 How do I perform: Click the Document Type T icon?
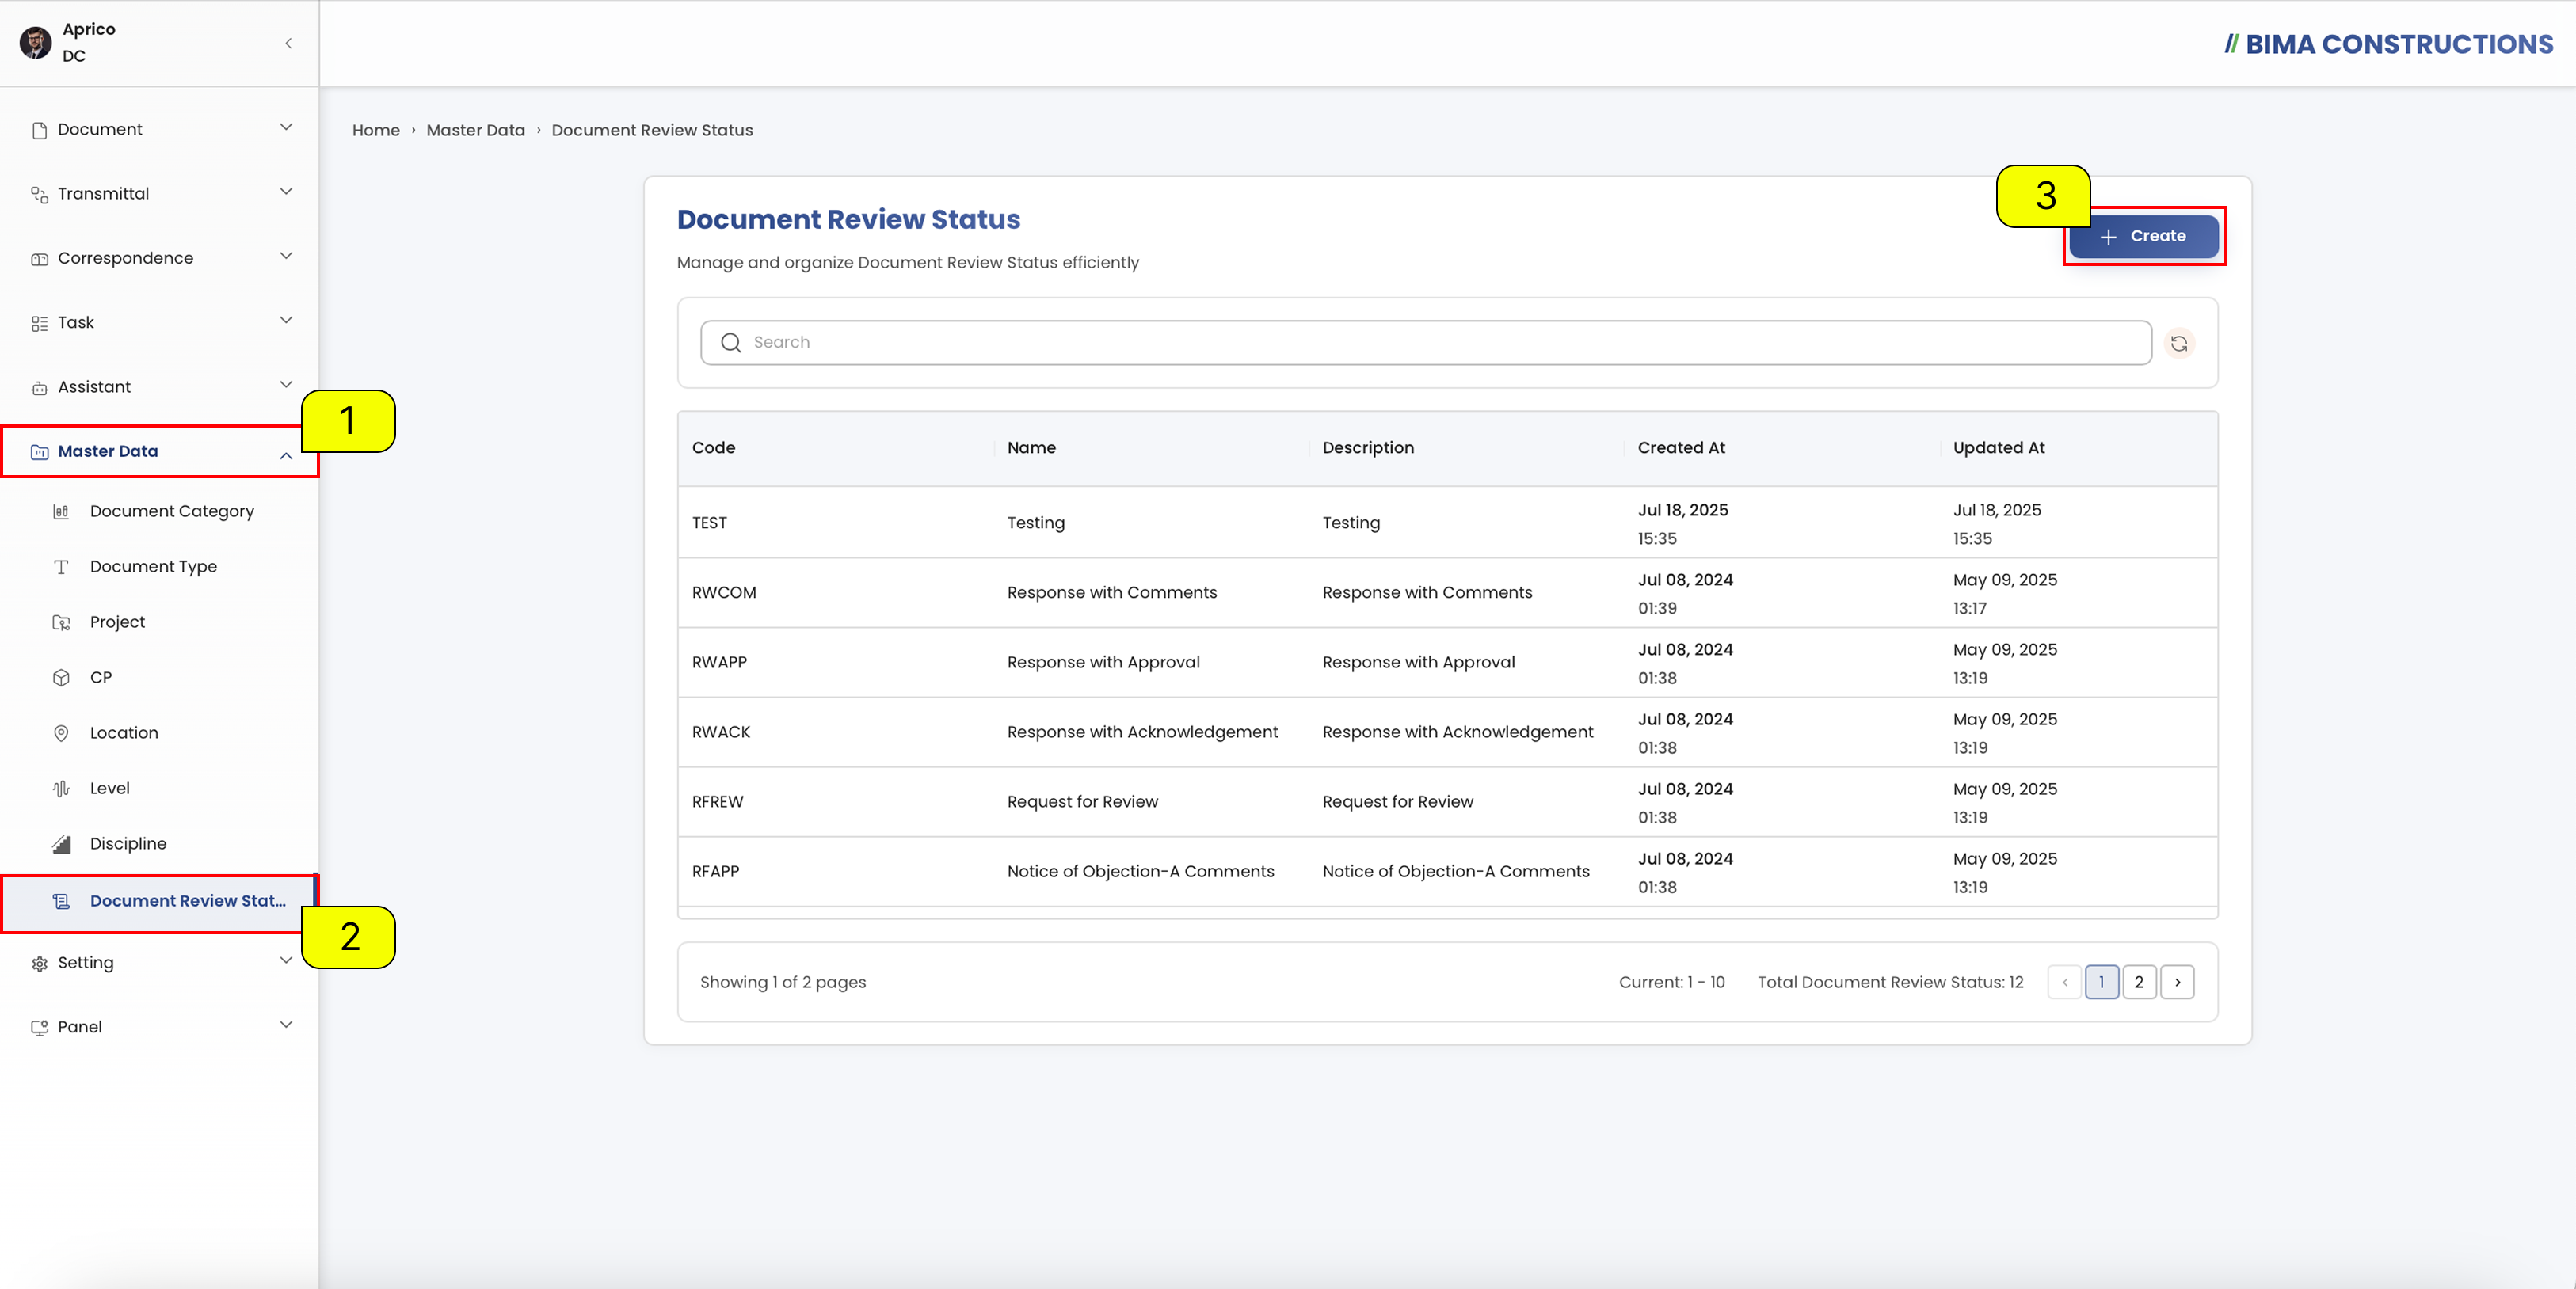tap(61, 567)
